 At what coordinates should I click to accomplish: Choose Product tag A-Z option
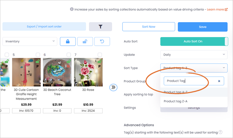[194, 92]
